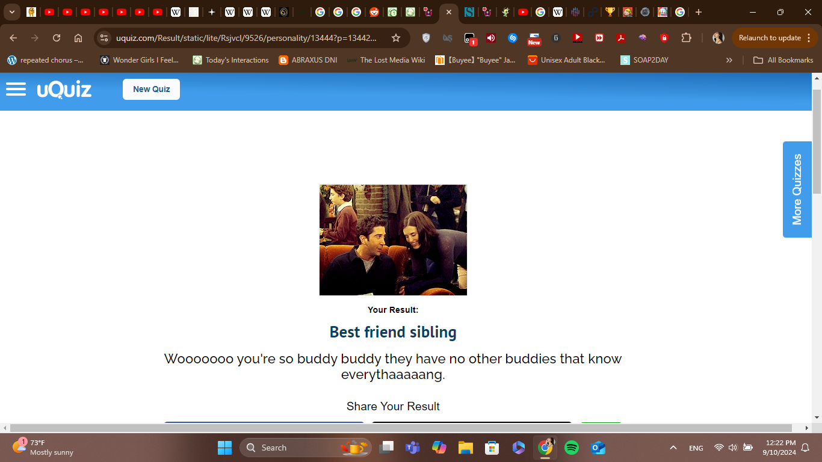Screen dimensions: 822x462
Task: Open the Adobe Acrobat extension
Action: click(621, 38)
